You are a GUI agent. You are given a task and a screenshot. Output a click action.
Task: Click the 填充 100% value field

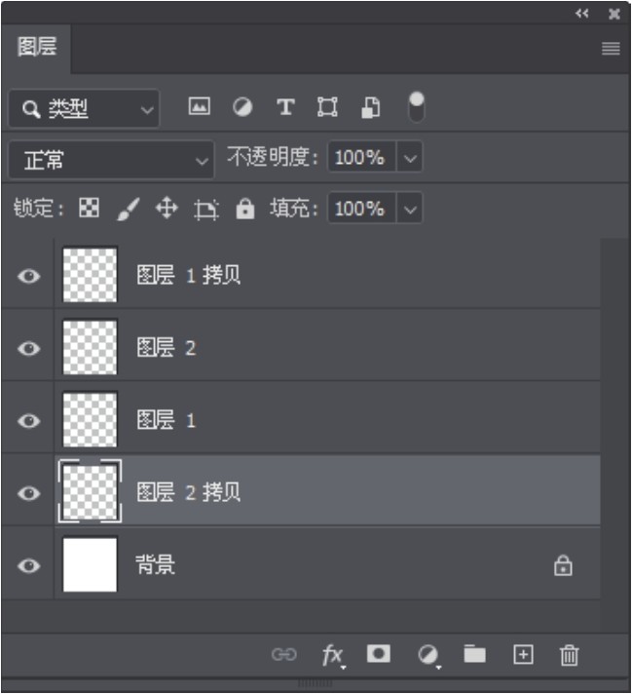pyautogui.click(x=361, y=208)
